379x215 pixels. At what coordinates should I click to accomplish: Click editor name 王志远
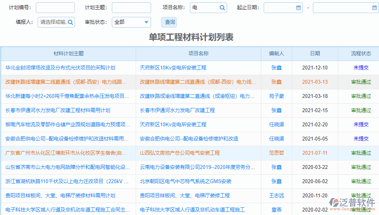(276, 196)
